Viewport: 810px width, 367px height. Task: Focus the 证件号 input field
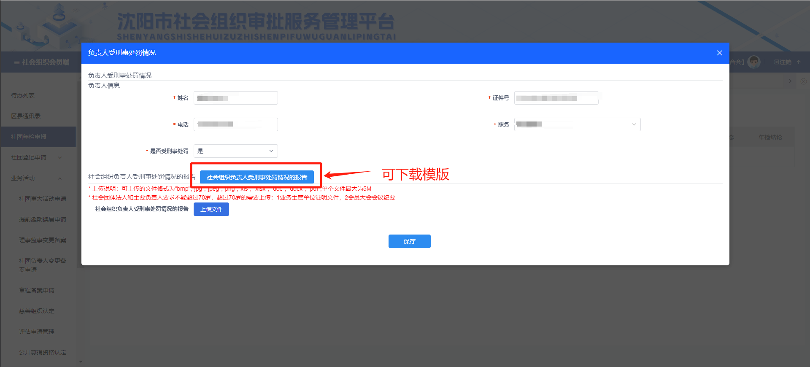pos(556,98)
